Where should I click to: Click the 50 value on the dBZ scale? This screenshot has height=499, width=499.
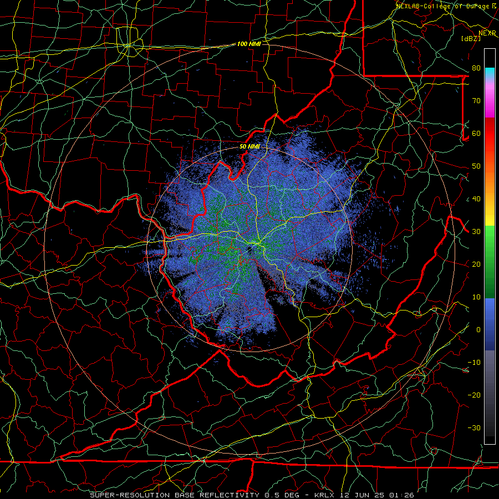476,166
